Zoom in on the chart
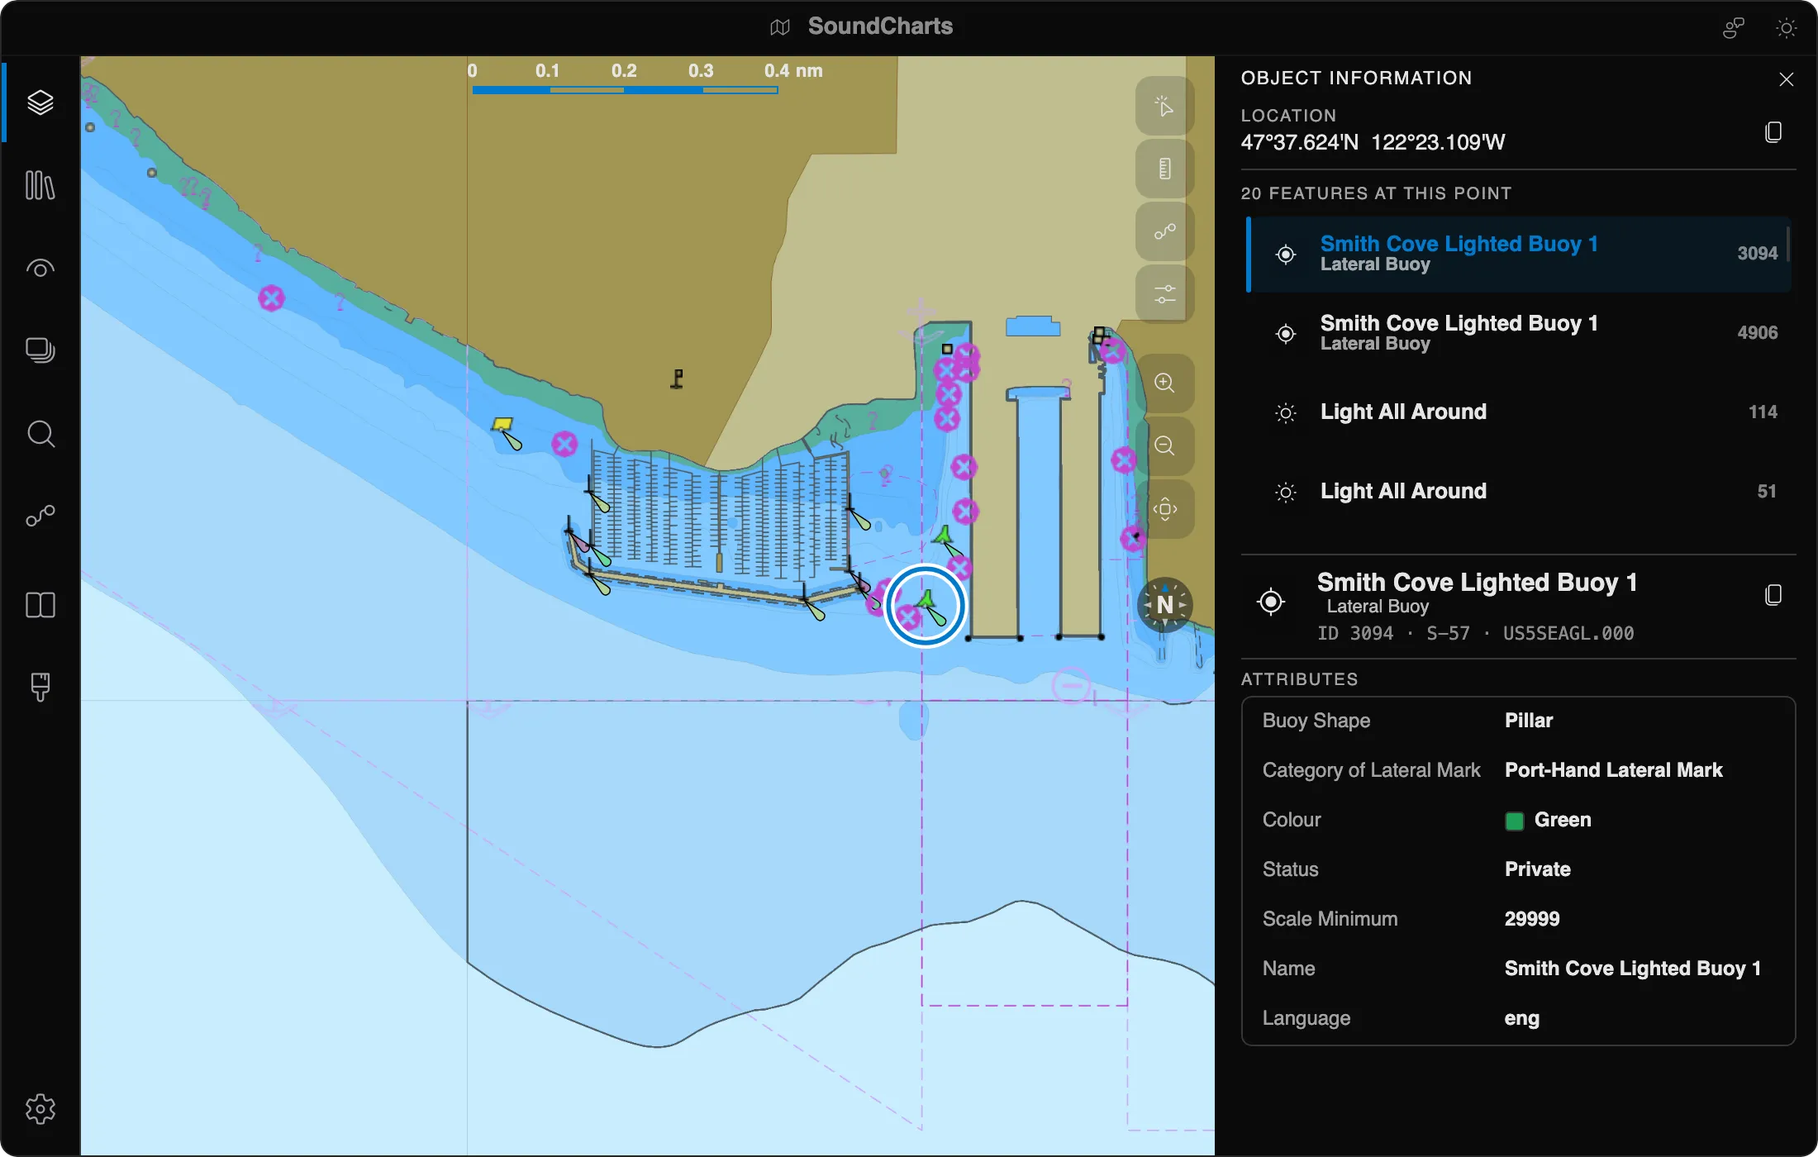The height and width of the screenshot is (1157, 1818). tap(1164, 383)
